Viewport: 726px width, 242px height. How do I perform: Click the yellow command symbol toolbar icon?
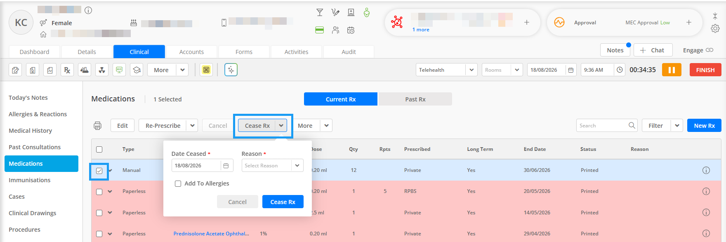click(206, 70)
